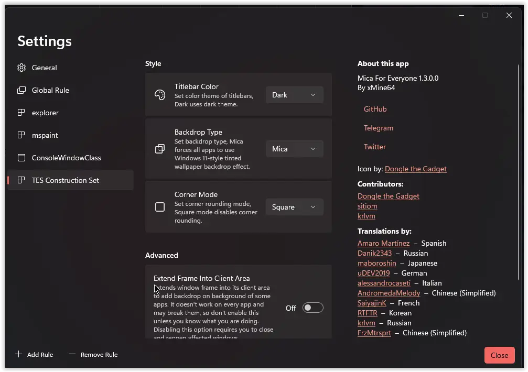
Task: Open the maboroshin translator link
Action: [377, 263]
